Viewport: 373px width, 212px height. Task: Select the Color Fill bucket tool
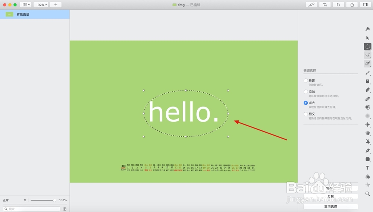tap(367, 81)
